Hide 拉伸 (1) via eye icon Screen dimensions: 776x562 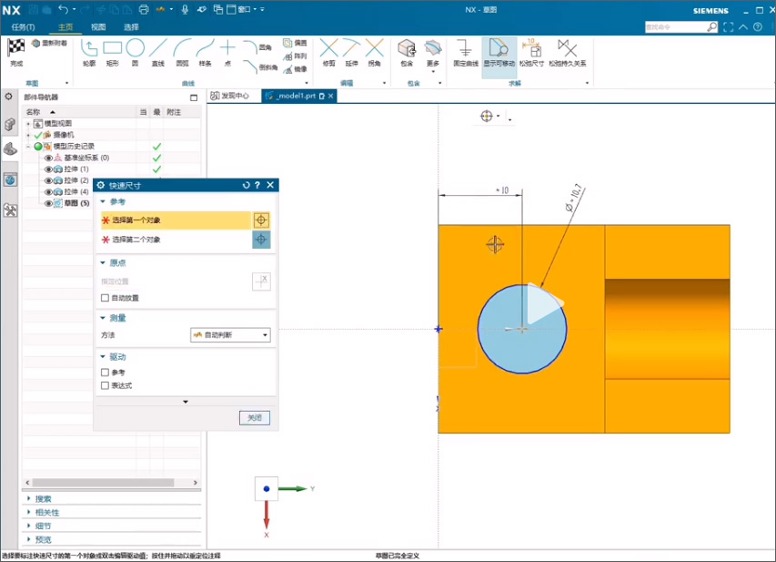click(48, 169)
